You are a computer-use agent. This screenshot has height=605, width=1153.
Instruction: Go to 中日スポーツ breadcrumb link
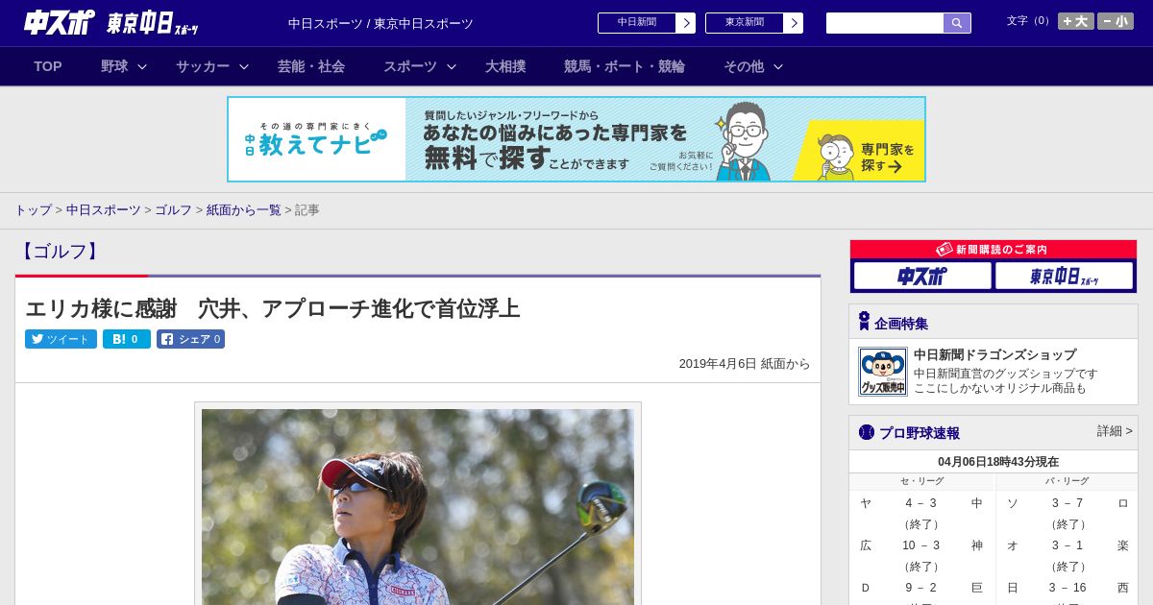[104, 209]
